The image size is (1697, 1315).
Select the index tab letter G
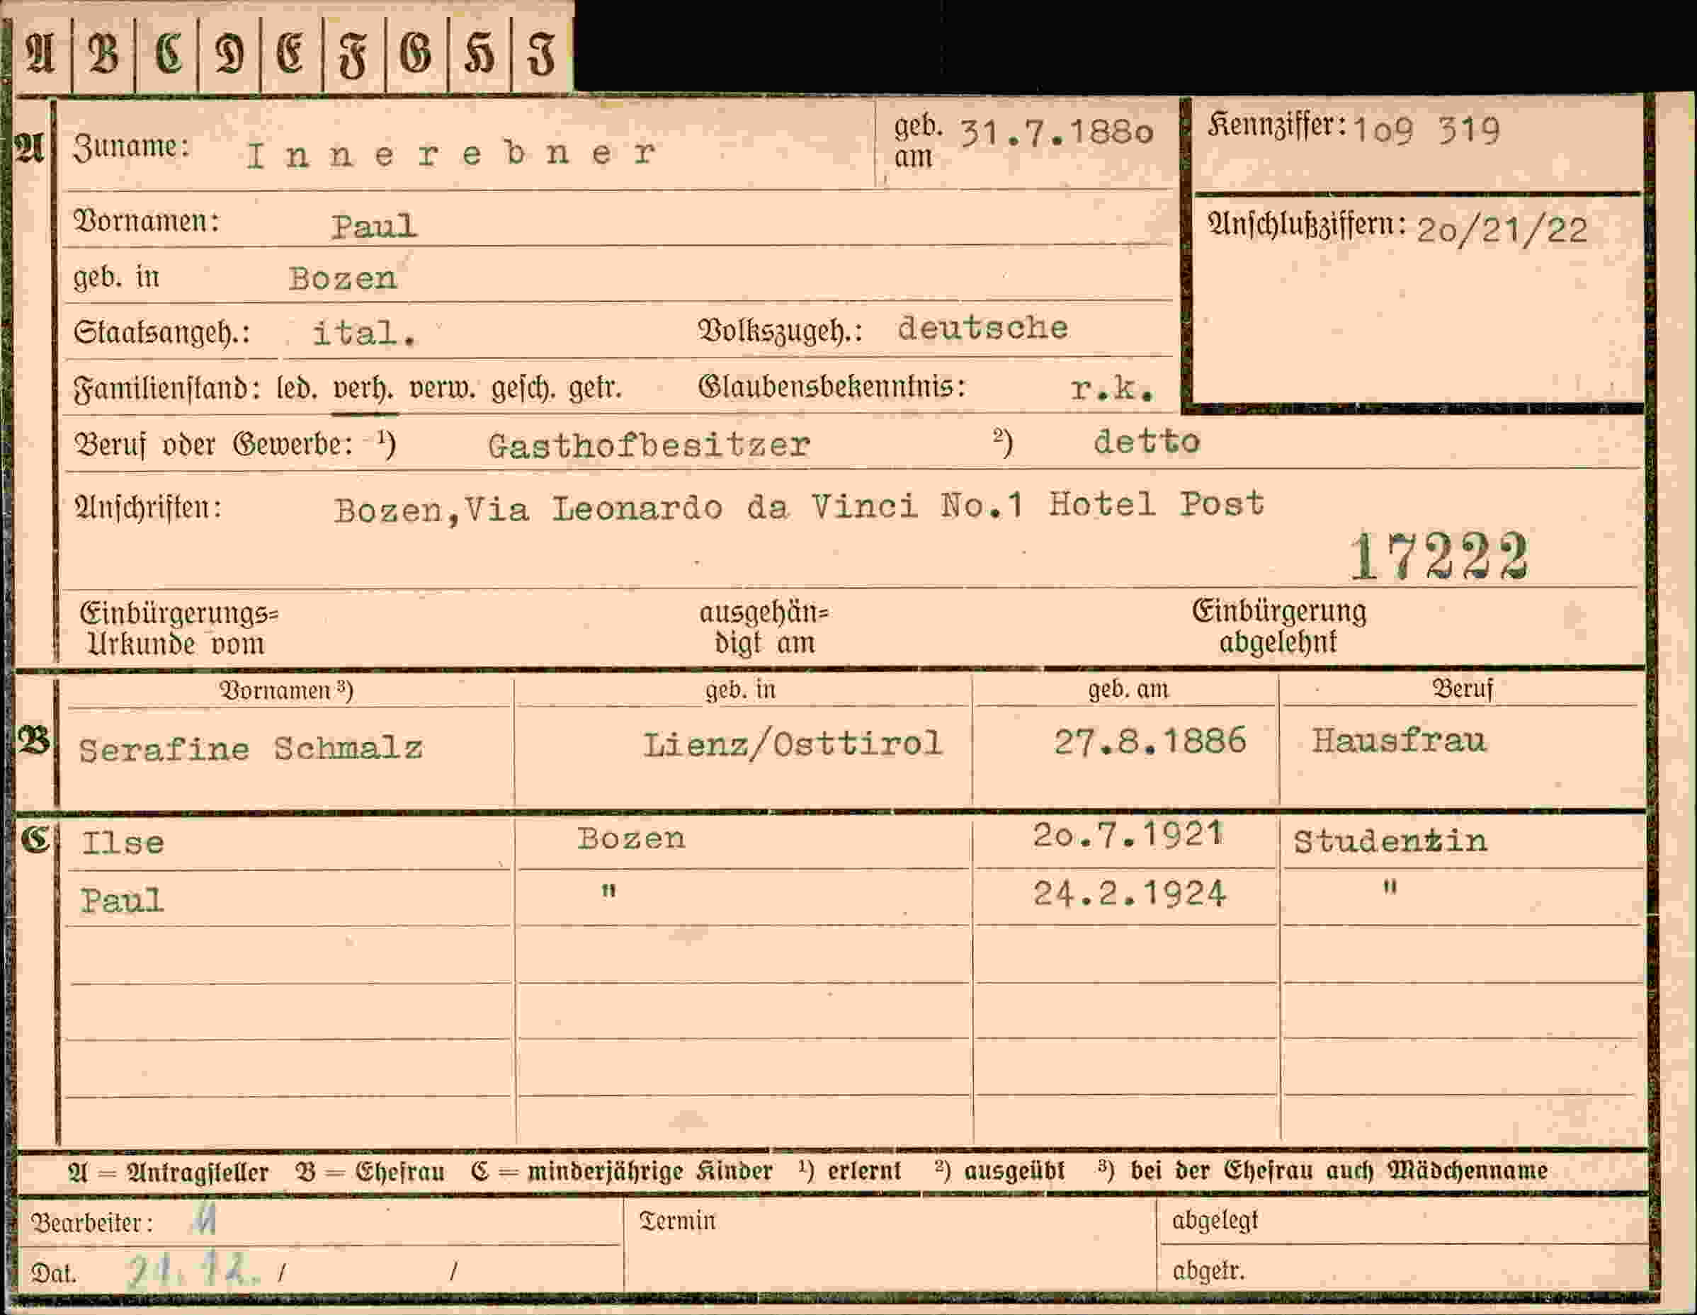click(416, 55)
